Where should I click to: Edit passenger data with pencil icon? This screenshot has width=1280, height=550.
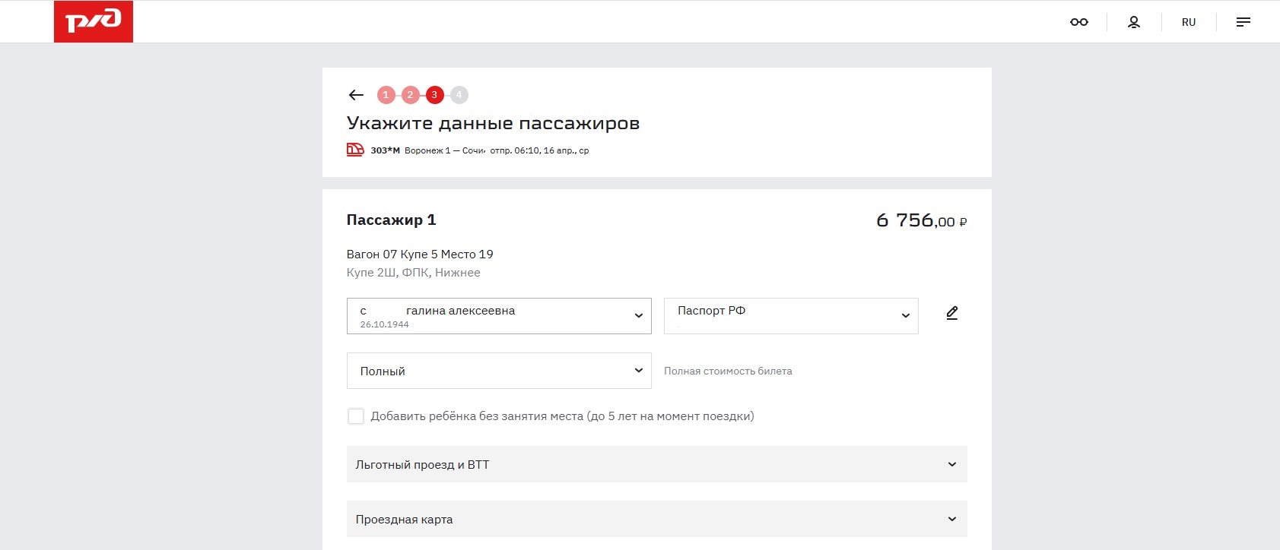pos(951,313)
